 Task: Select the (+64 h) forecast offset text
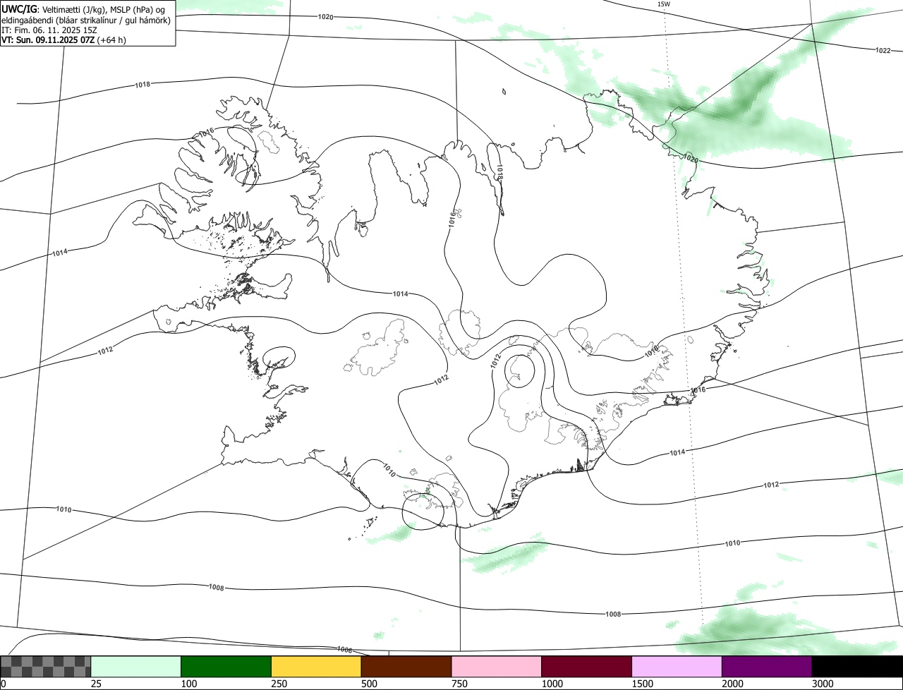coord(111,40)
